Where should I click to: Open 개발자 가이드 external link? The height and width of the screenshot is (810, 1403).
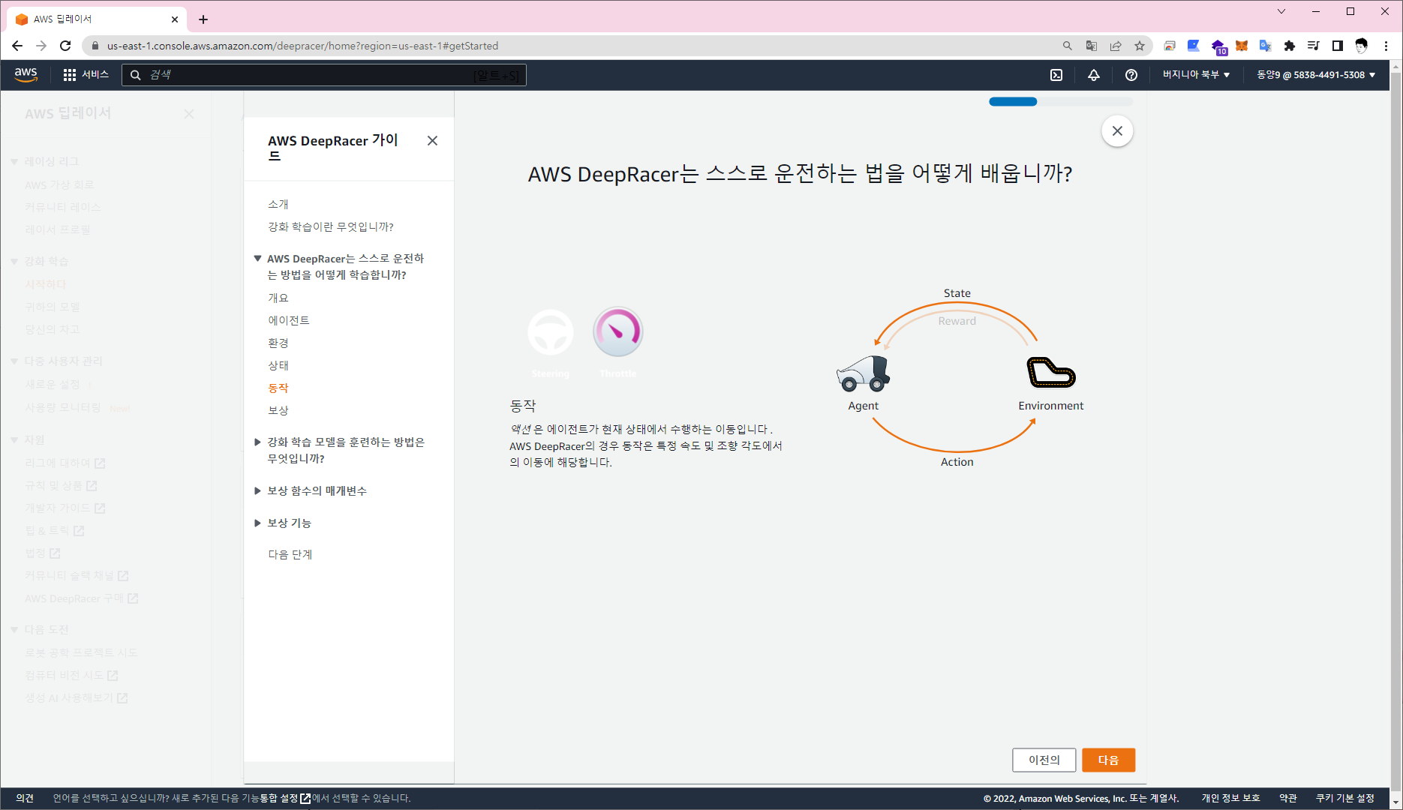pos(65,508)
